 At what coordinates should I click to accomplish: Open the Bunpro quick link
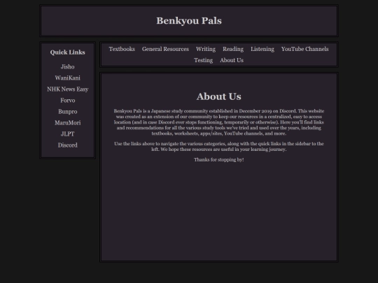tap(67, 112)
